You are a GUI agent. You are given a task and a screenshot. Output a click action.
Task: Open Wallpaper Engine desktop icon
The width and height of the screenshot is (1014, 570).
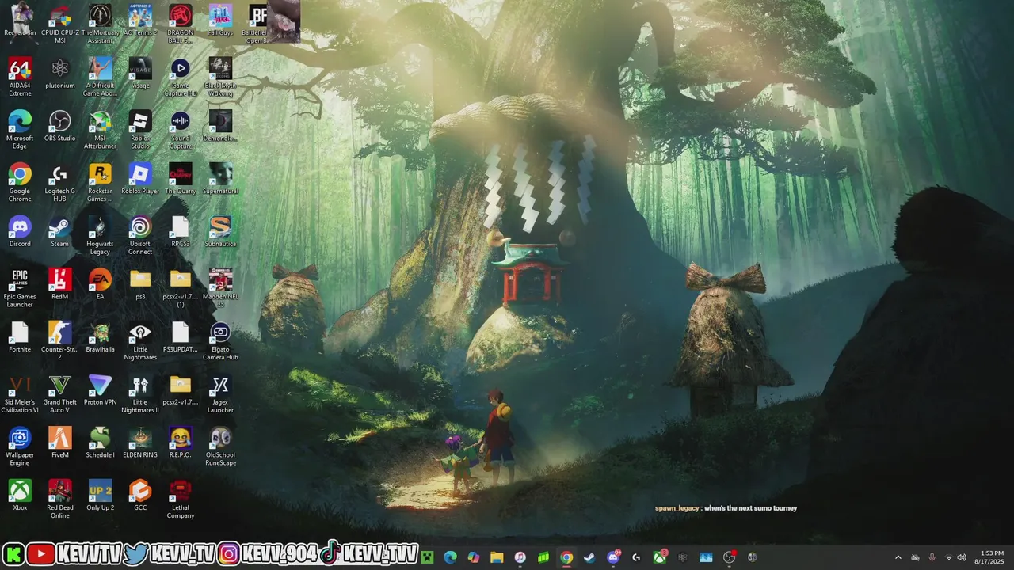(20, 446)
